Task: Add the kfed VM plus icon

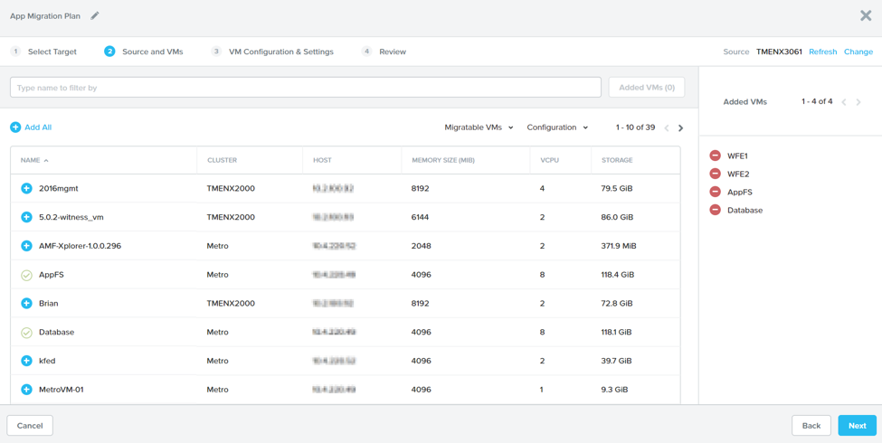Action: (x=26, y=361)
